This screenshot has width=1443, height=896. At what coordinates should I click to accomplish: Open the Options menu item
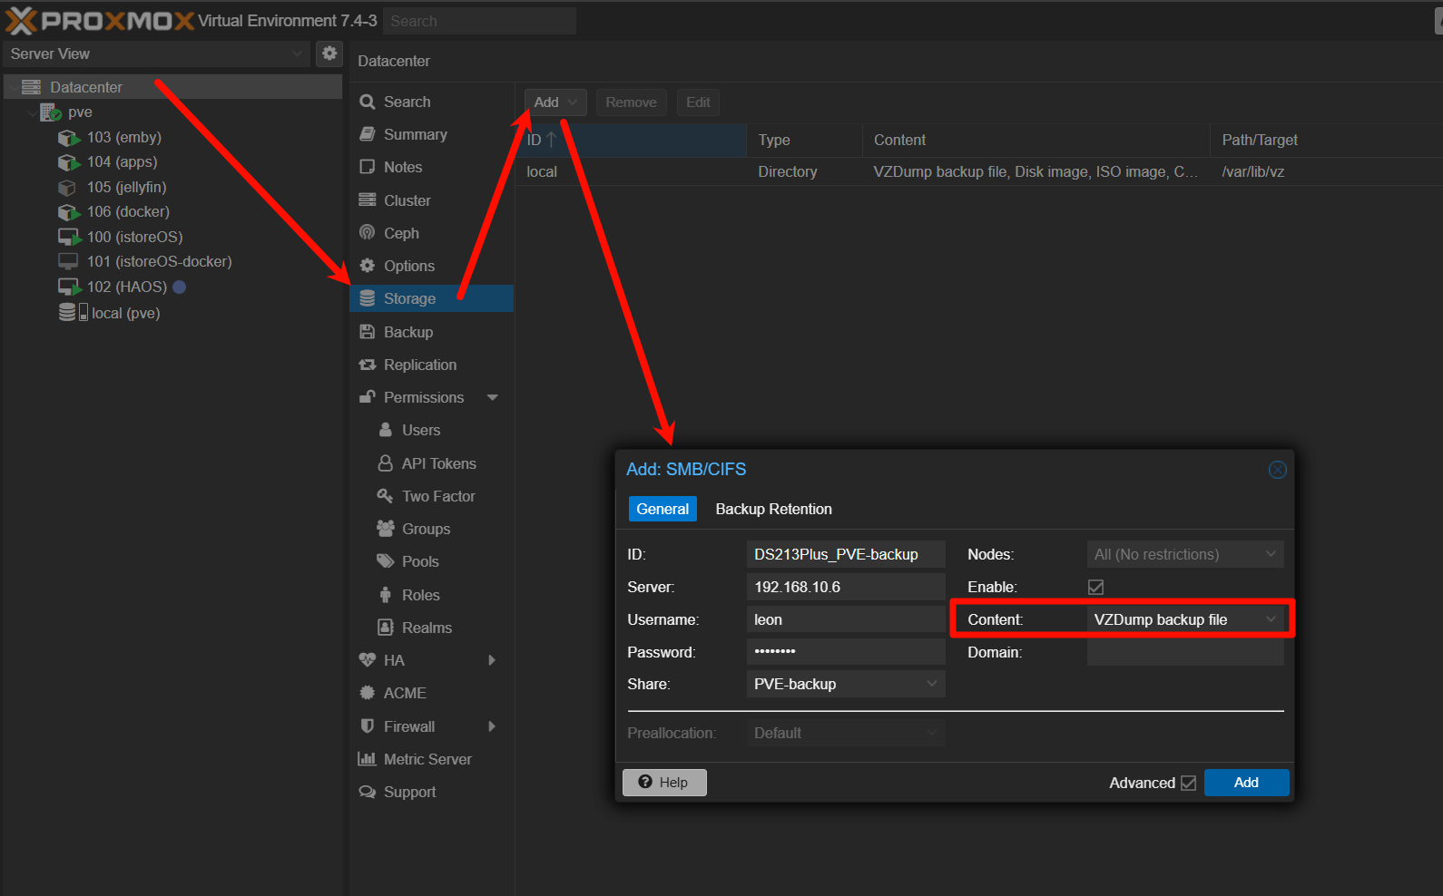coord(432,266)
